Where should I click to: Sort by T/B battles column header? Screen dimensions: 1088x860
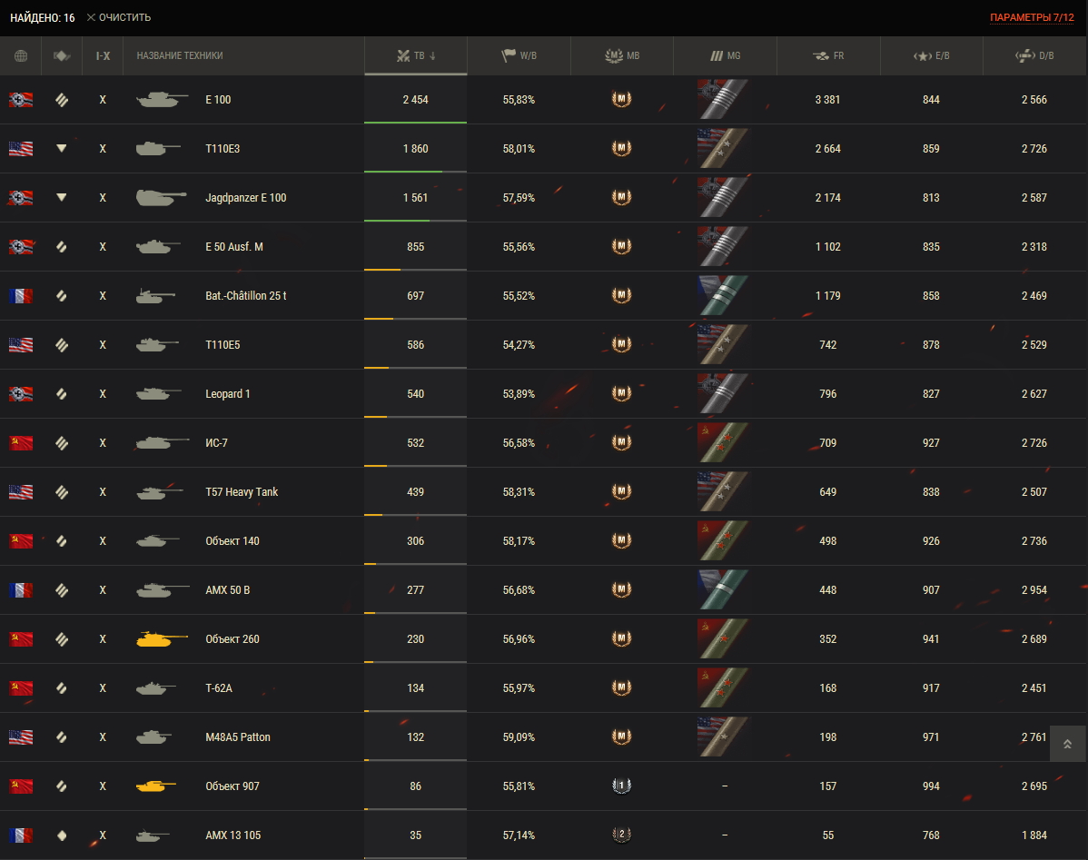click(x=416, y=55)
